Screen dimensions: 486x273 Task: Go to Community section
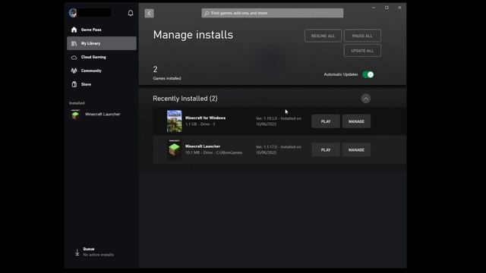pos(102,71)
